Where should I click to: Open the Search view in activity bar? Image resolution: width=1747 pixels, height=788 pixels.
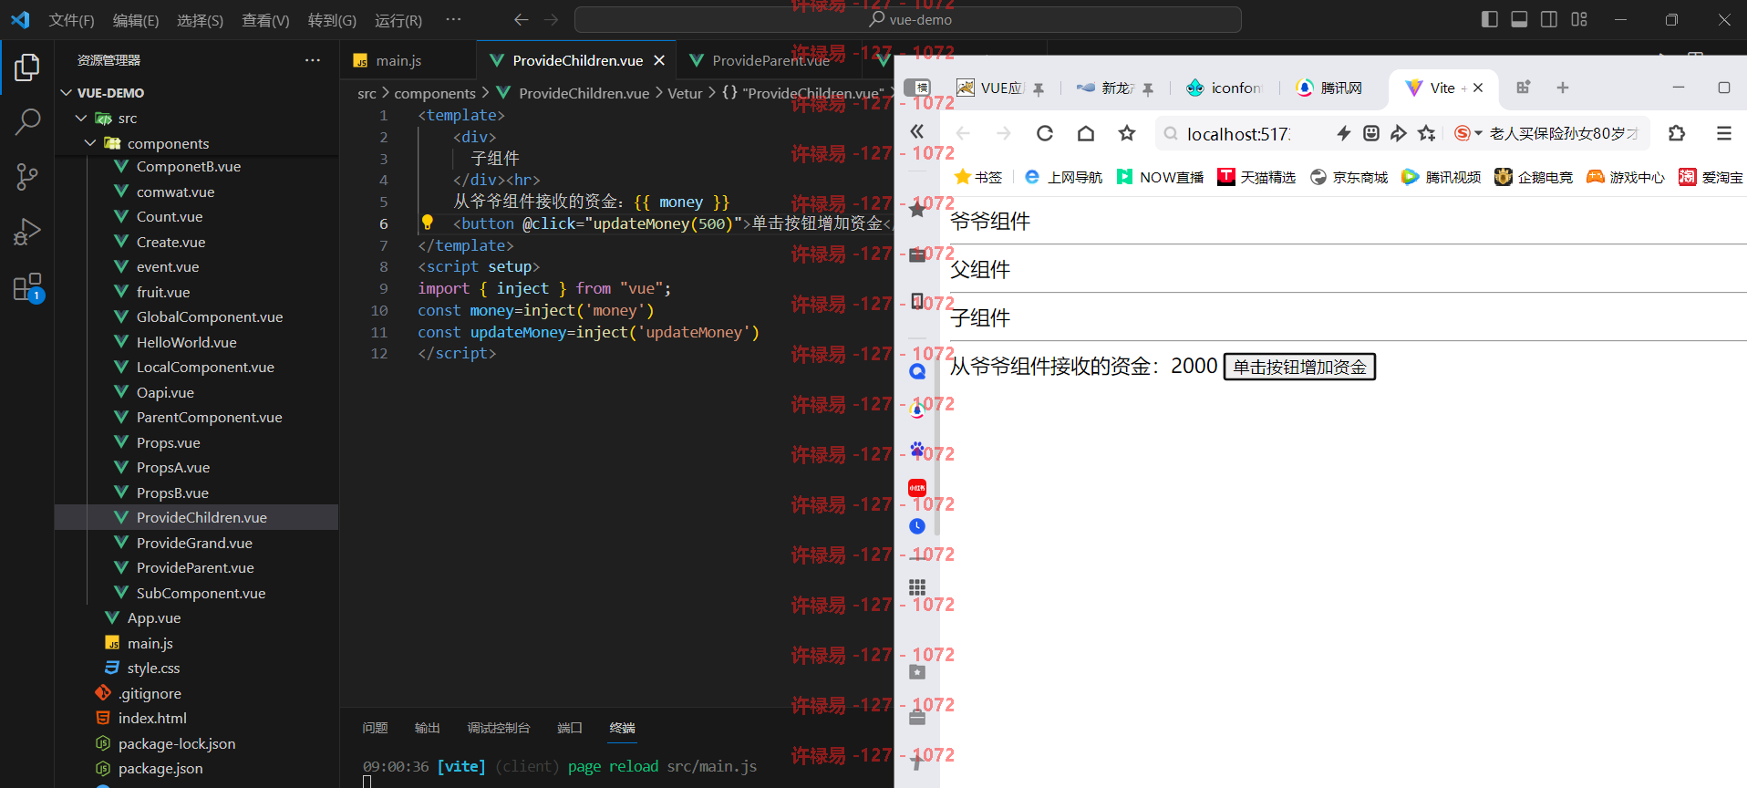coord(27,121)
